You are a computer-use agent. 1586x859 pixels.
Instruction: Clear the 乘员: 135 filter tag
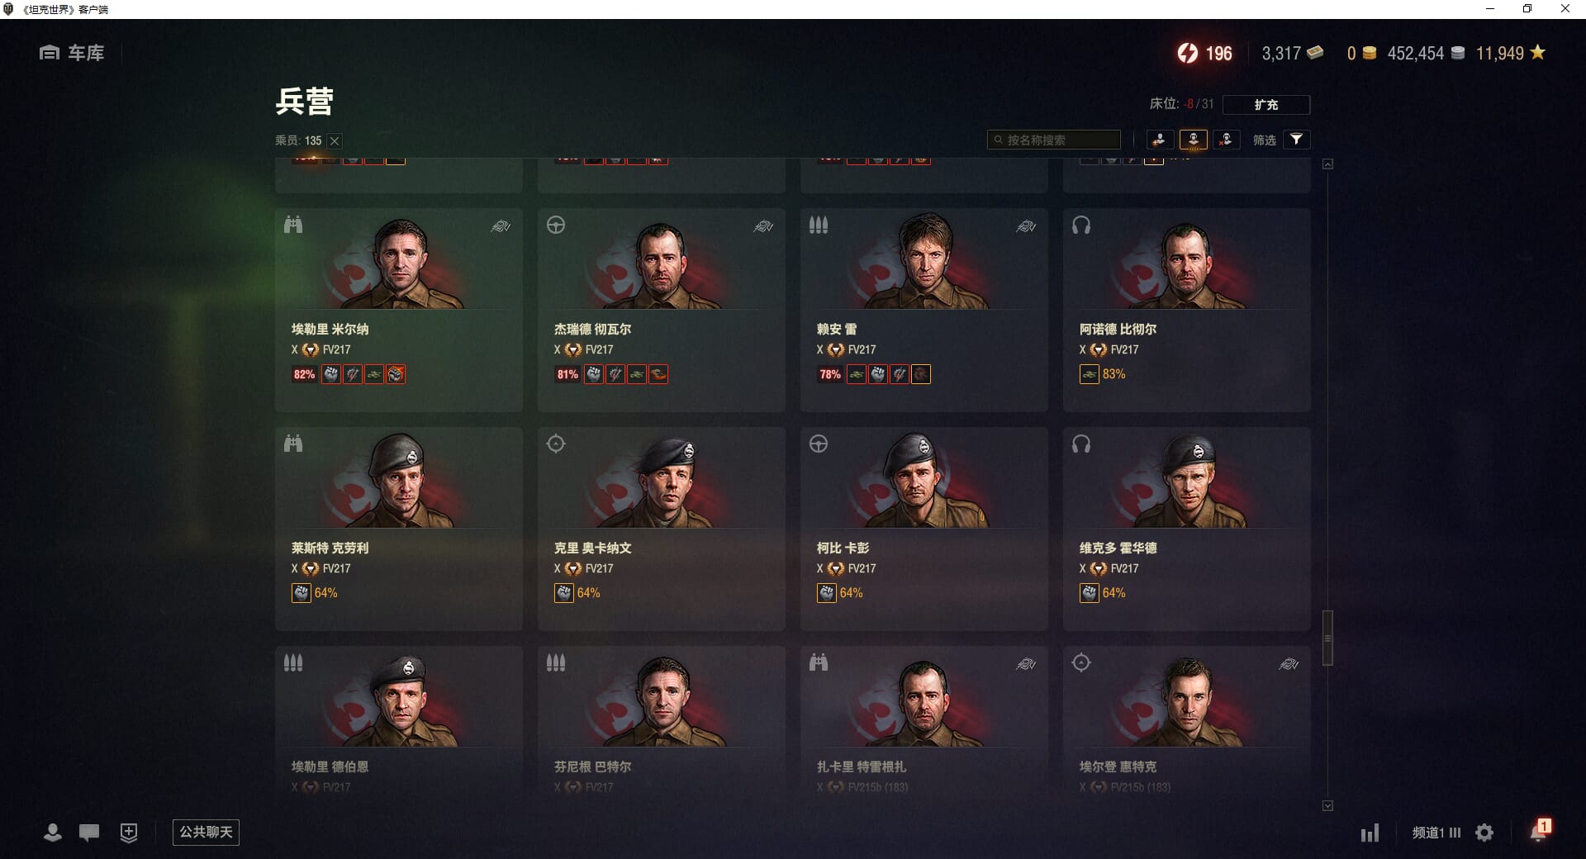(x=335, y=141)
